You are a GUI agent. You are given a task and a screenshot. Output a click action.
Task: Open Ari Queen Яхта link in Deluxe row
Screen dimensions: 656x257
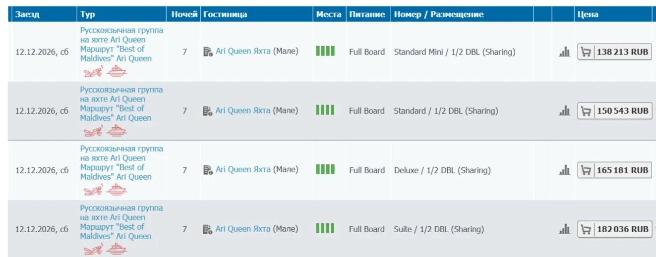coord(243,169)
